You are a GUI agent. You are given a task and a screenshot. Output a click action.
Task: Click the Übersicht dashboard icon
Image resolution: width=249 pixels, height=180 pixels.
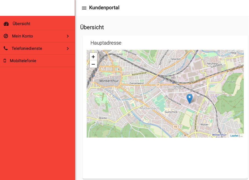point(6,24)
